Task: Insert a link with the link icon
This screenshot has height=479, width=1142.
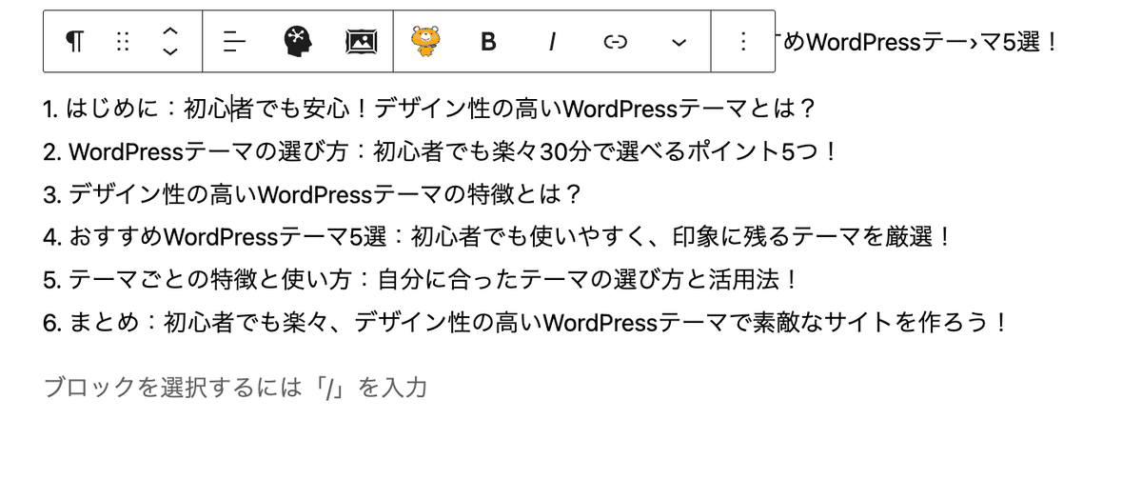Action: coord(616,42)
